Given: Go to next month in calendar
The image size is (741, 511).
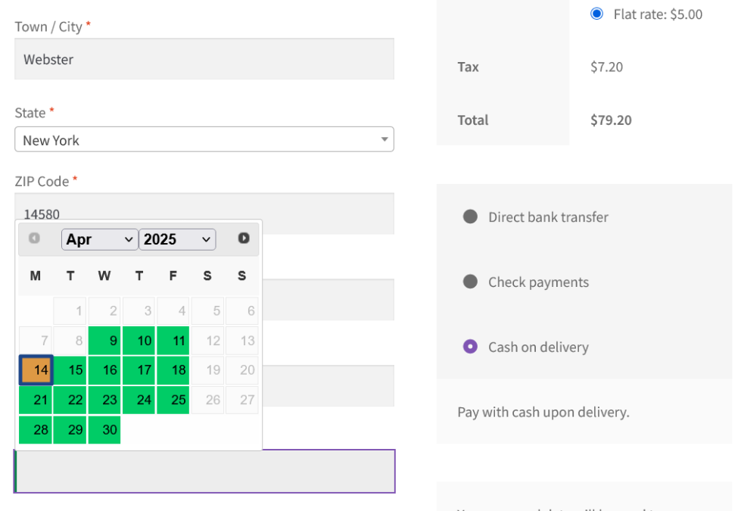Looking at the screenshot, I should pyautogui.click(x=244, y=238).
